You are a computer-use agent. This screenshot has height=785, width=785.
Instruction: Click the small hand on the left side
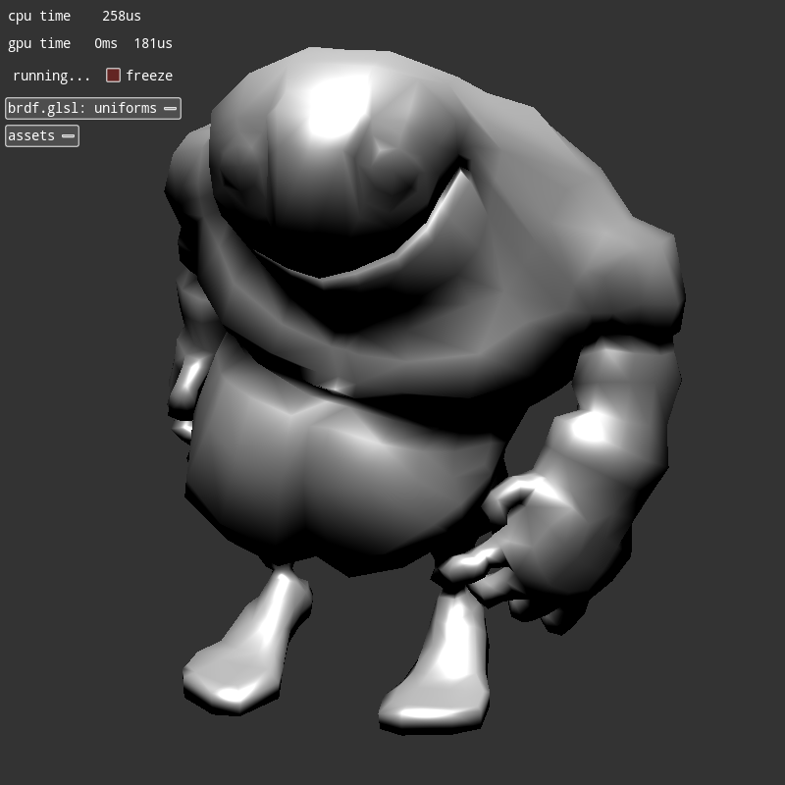pos(186,392)
